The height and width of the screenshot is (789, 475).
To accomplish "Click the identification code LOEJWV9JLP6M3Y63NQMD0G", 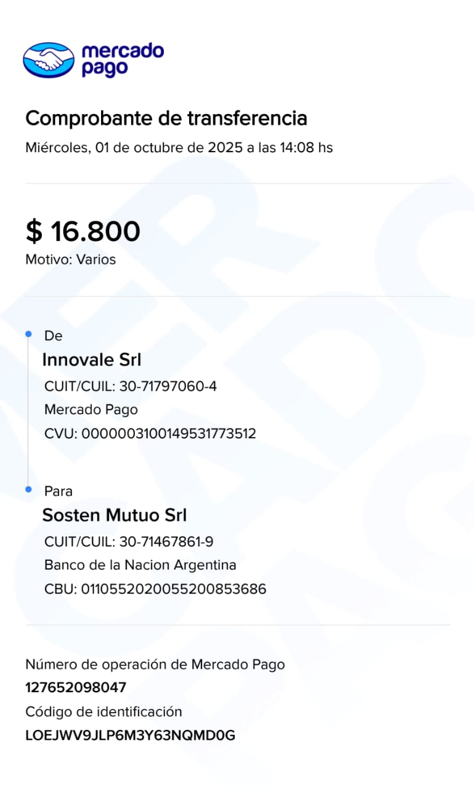I will pos(130,735).
